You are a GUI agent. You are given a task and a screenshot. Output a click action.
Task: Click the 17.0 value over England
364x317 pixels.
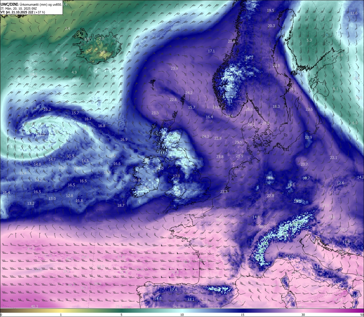pyautogui.click(x=176, y=176)
